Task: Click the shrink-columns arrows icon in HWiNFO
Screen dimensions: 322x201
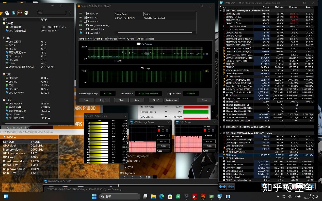Action: [x=231, y=187]
